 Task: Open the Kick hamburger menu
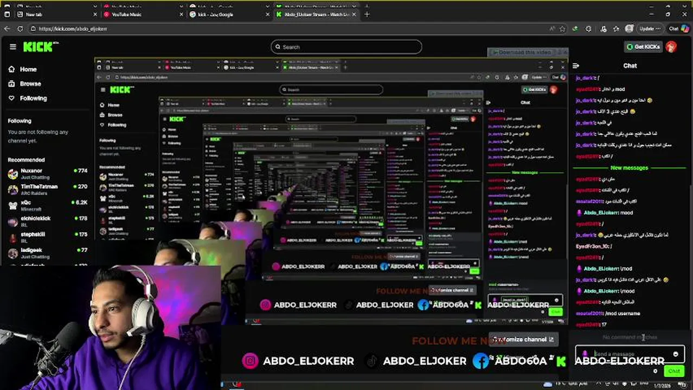pos(12,47)
